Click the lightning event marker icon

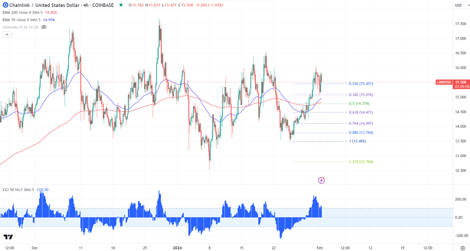(x=321, y=180)
